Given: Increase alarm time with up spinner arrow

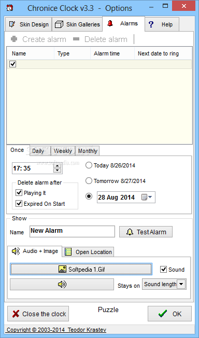Looking at the screenshot, I should click(57, 165).
